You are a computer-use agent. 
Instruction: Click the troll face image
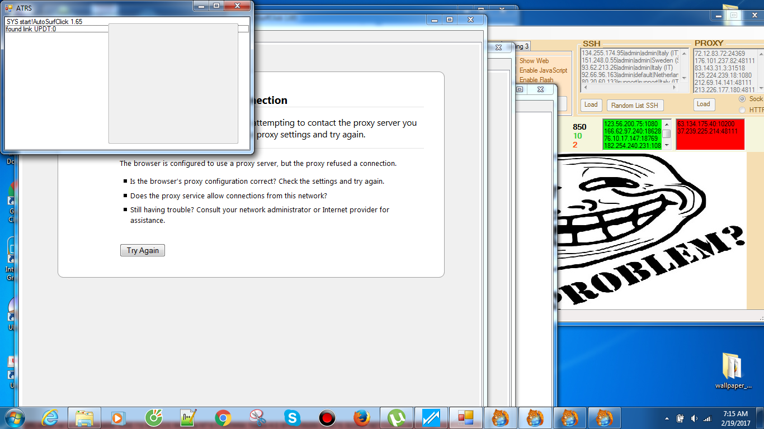pyautogui.click(x=652, y=231)
